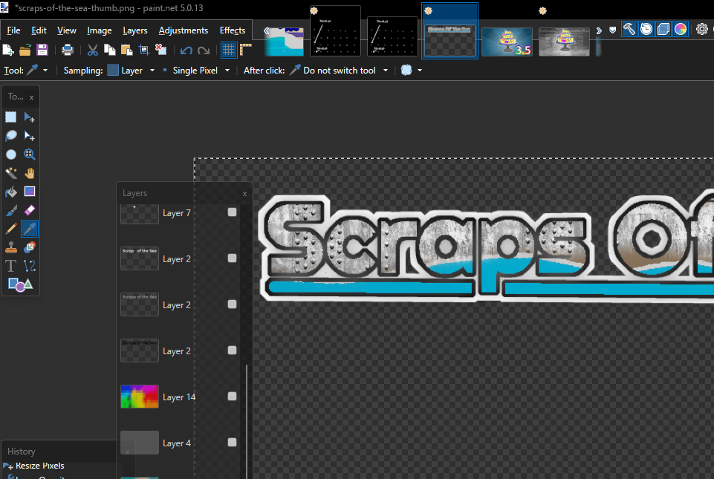Click the Crop to Selection icon
714x479 pixels.
tap(144, 50)
